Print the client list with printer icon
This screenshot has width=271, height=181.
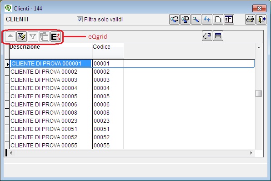coord(250,20)
